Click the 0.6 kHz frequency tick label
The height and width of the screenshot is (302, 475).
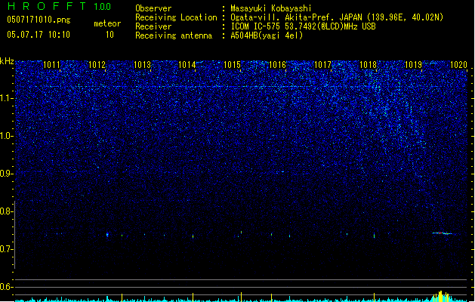(x=6, y=287)
